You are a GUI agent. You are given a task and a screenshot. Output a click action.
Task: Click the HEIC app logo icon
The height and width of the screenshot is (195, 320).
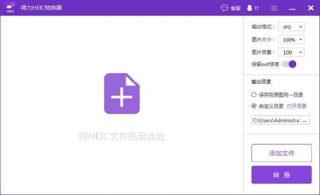coord(11,8)
